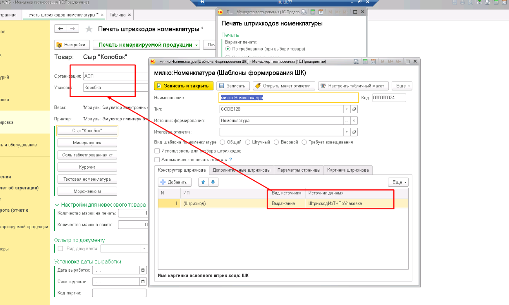The width and height of the screenshot is (509, 305).
Task: Click link/print icon in Шаблоны ШК window title
Action: tap(356, 62)
